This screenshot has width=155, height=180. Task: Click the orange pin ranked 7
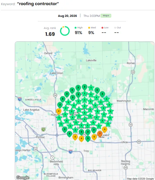click(x=100, y=134)
